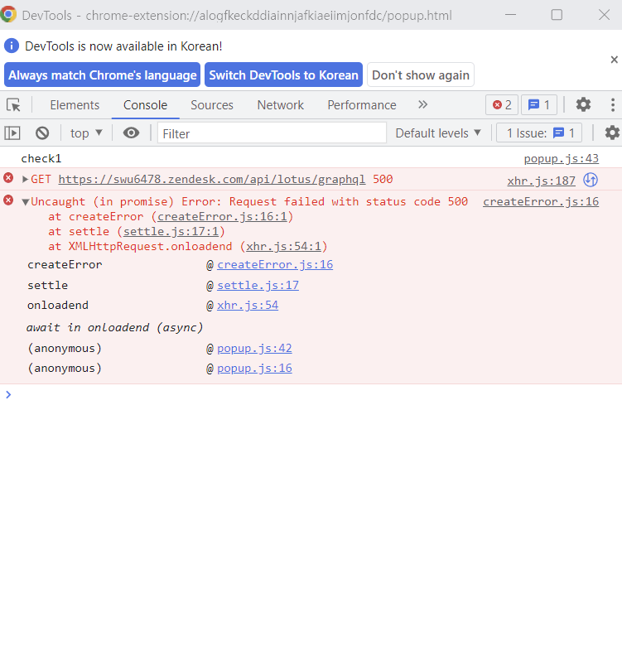This screenshot has height=651, width=622.
Task: Open console settings gear beside issues
Action: 612,133
